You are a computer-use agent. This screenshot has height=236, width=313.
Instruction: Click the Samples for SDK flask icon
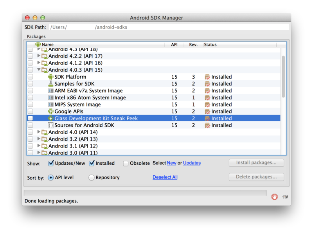pos(51,84)
